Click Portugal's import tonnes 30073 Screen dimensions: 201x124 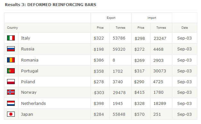coord(160,71)
